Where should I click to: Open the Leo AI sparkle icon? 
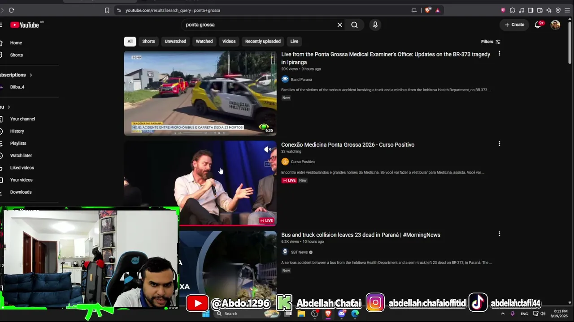pos(549,10)
